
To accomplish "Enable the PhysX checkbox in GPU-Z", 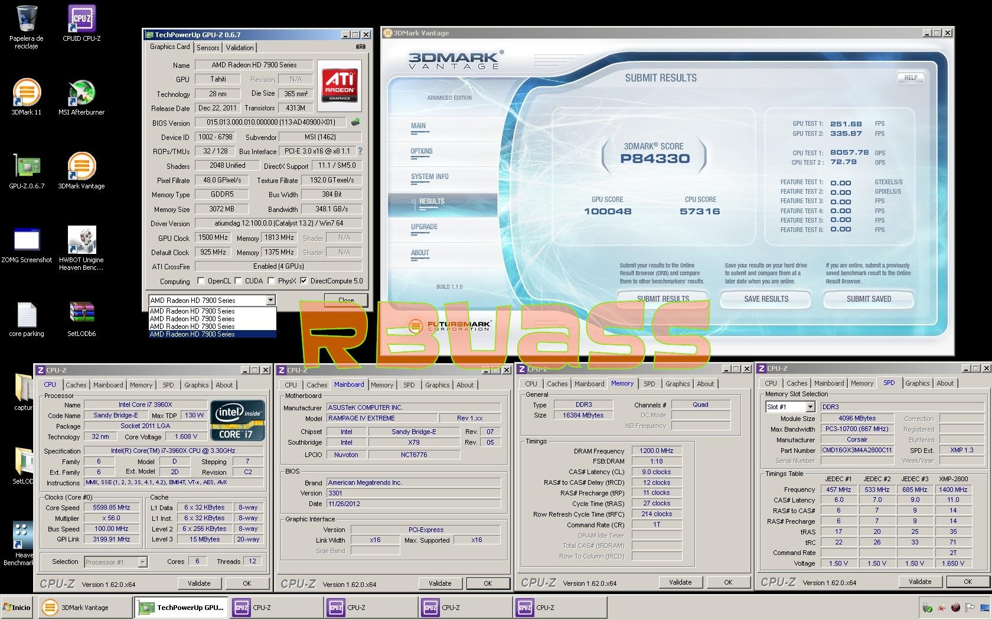I will pyautogui.click(x=271, y=281).
